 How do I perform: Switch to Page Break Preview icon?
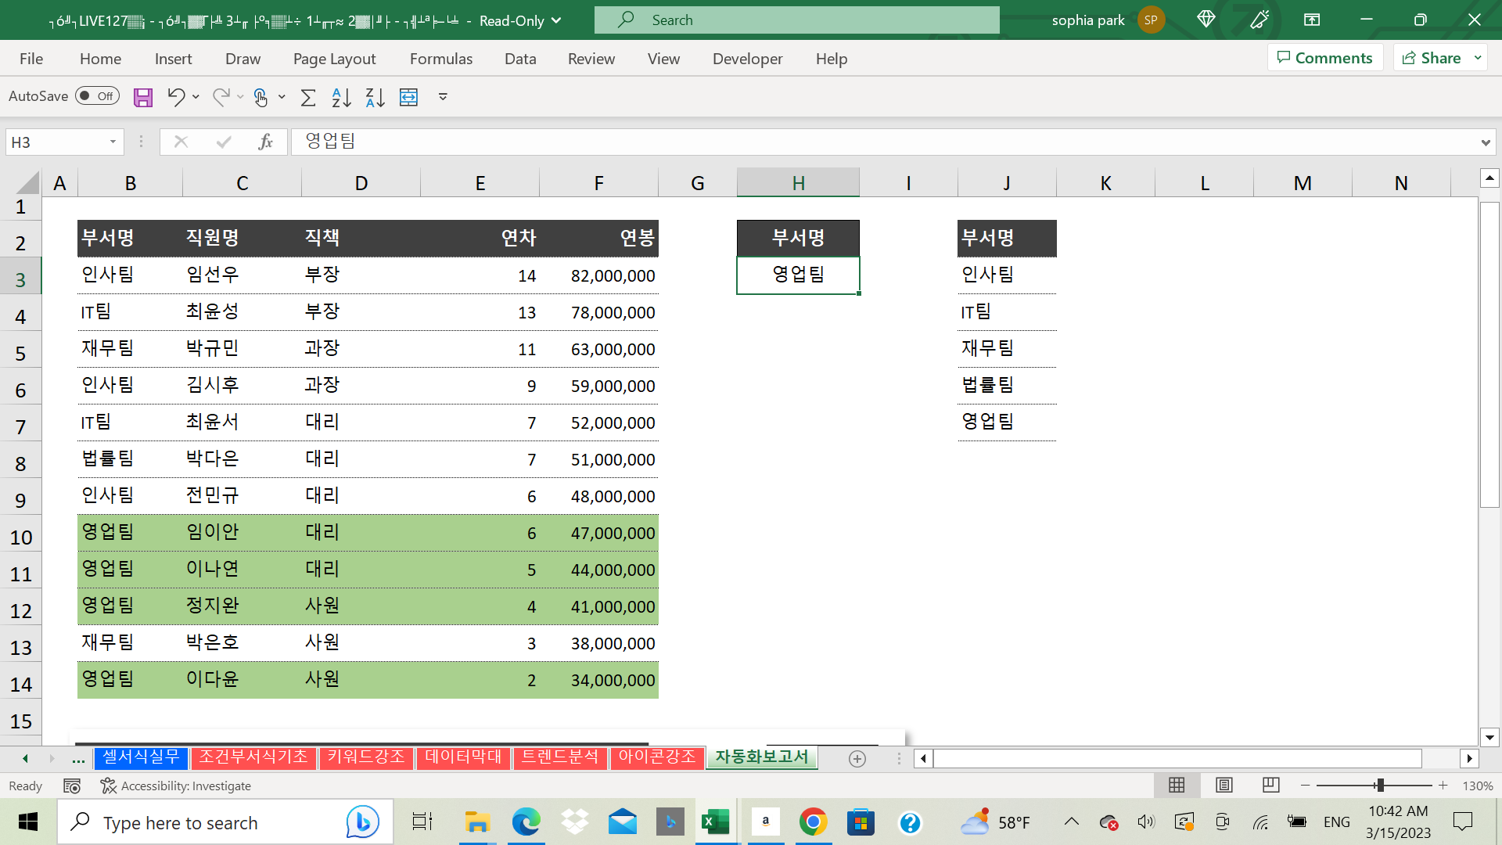click(x=1271, y=785)
